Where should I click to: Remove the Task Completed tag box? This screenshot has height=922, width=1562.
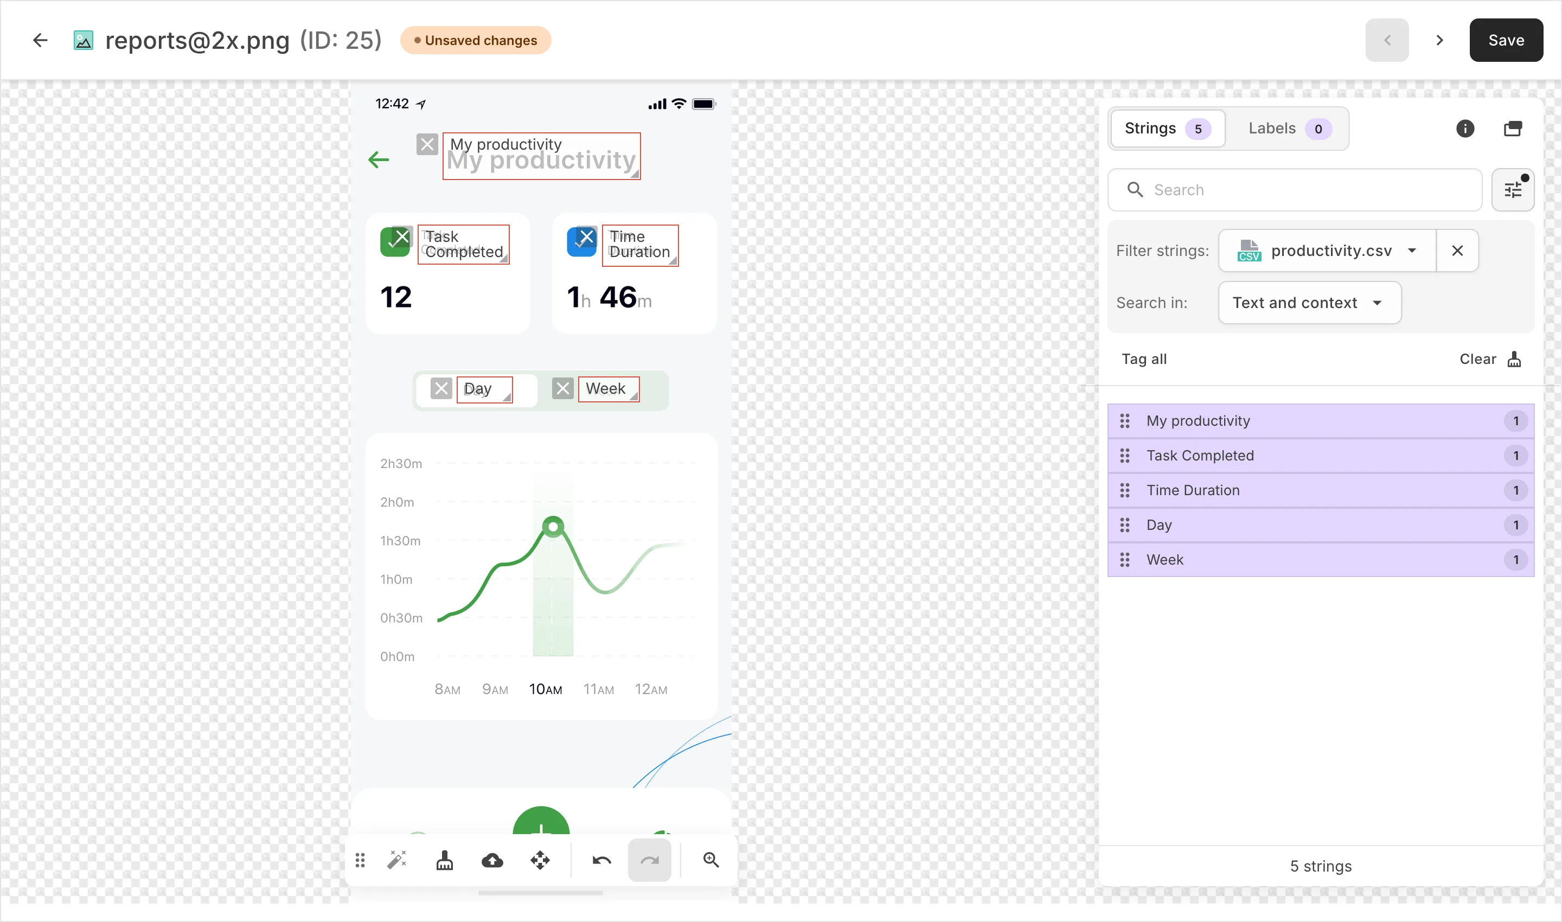(x=402, y=236)
